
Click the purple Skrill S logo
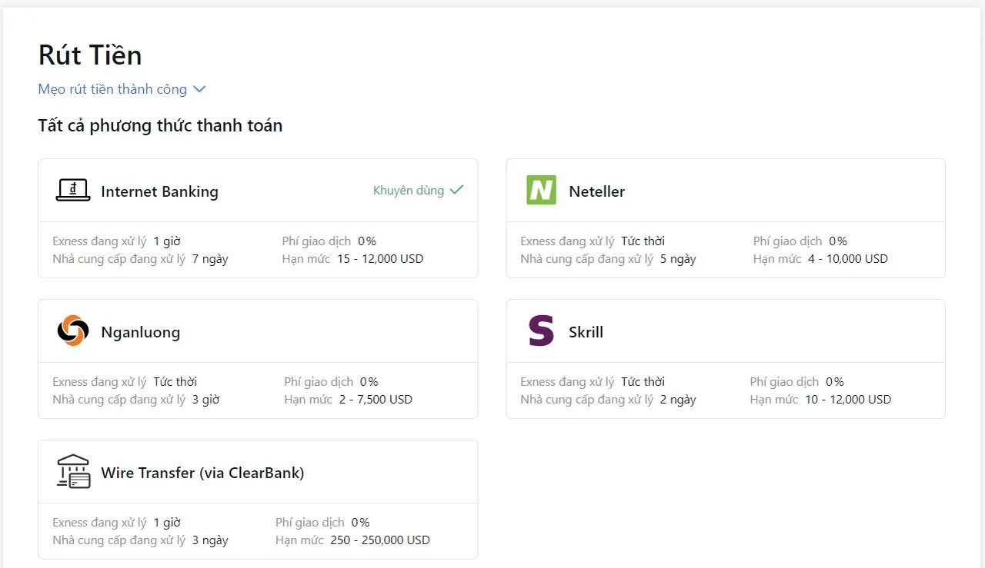541,331
